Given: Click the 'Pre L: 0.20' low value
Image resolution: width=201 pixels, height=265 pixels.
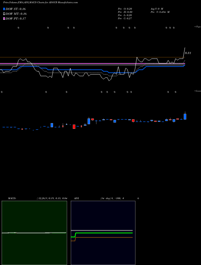Looking at the screenshot, I should pyautogui.click(x=125, y=15).
